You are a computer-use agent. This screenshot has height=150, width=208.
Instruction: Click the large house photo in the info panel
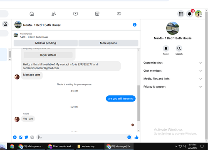click(x=173, y=28)
